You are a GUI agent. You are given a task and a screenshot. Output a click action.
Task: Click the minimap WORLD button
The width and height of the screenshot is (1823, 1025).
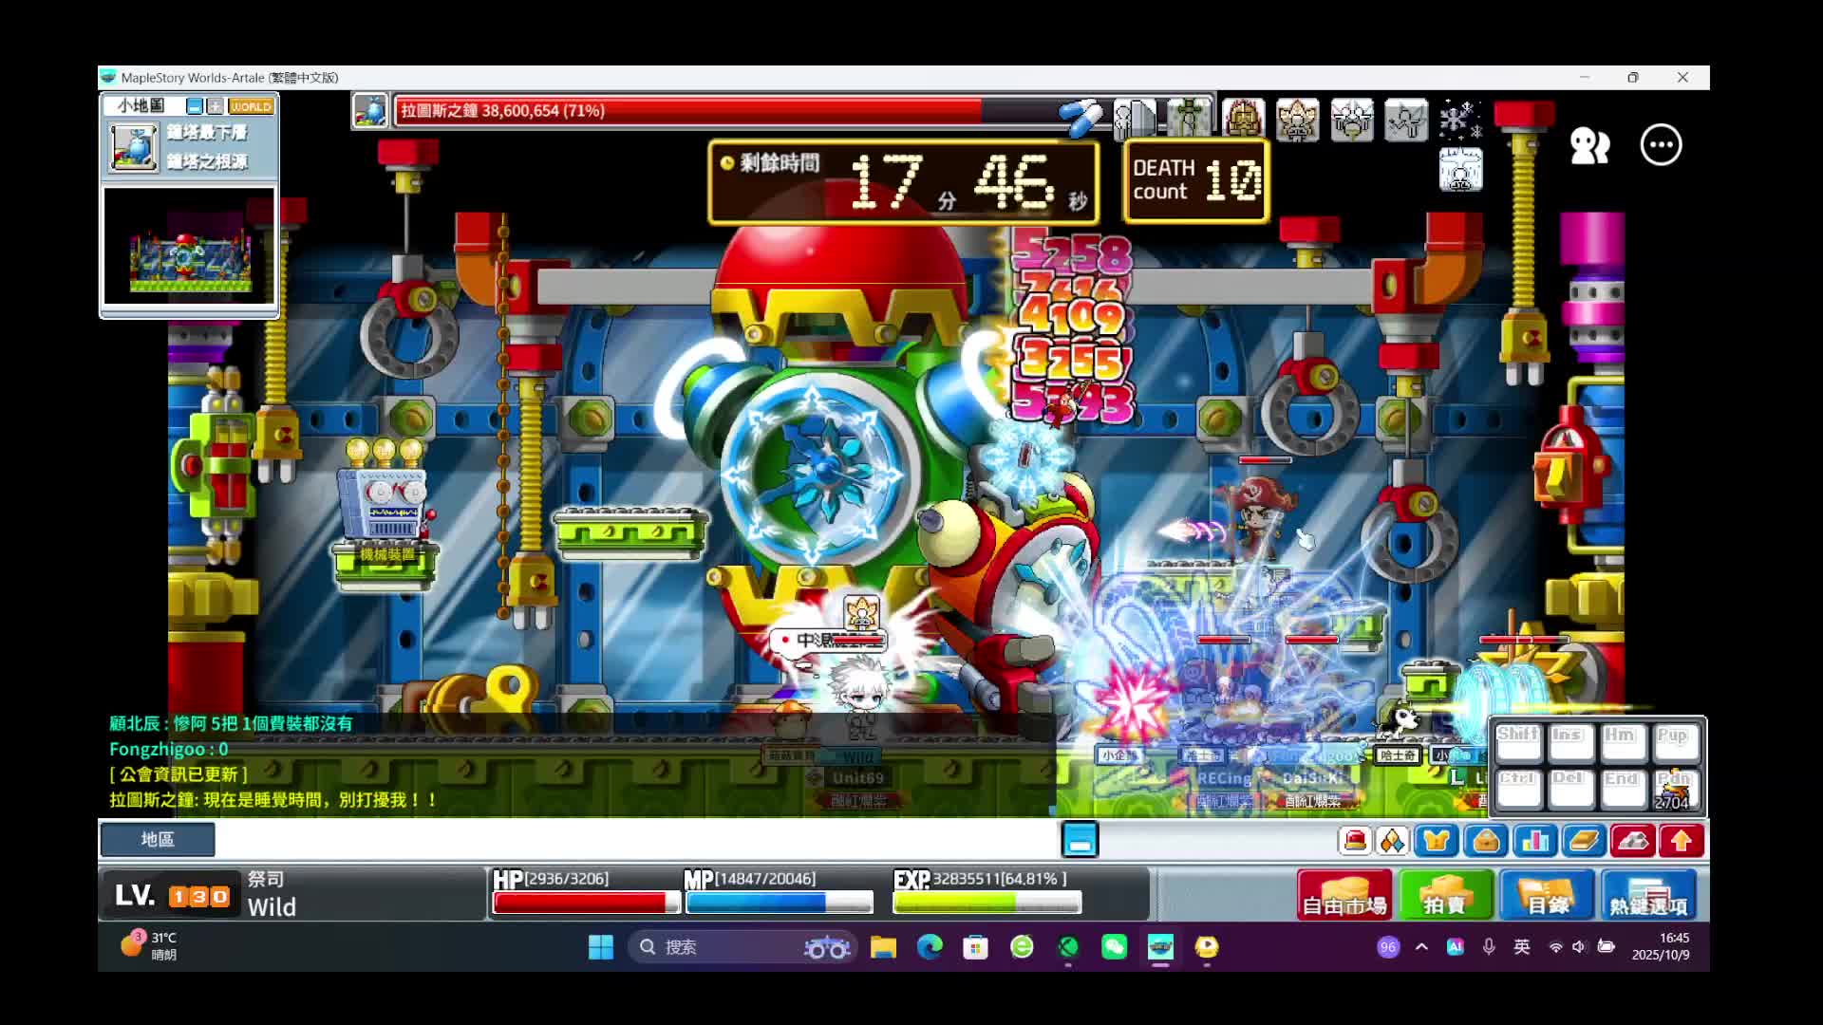[251, 106]
